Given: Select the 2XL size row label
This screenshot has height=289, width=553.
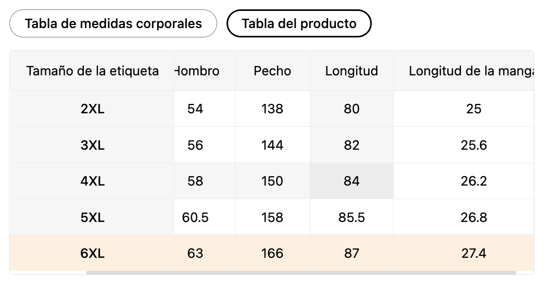Looking at the screenshot, I should (x=92, y=109).
